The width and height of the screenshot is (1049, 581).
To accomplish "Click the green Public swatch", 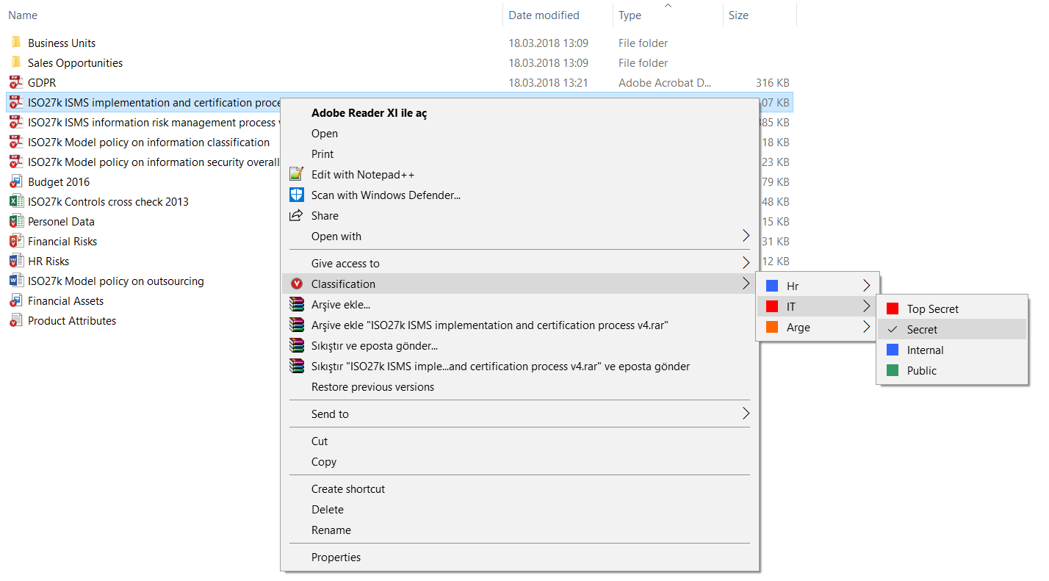I will [x=893, y=370].
